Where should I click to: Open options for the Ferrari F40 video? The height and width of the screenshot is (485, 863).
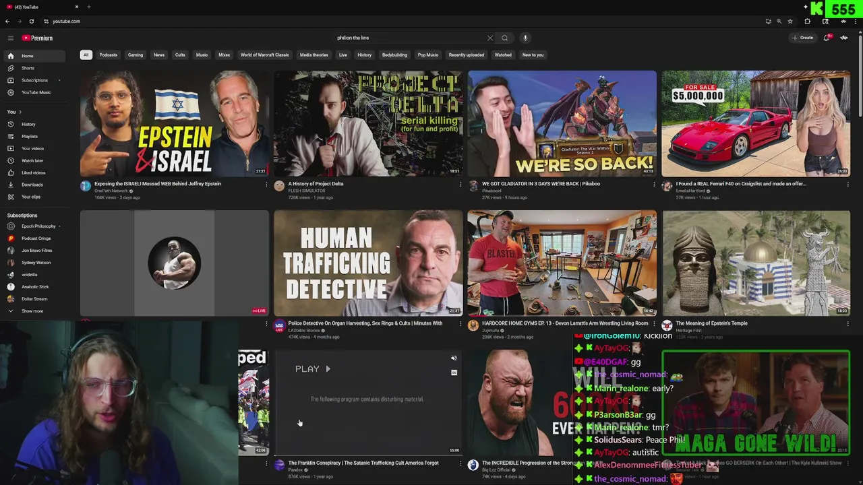847,184
